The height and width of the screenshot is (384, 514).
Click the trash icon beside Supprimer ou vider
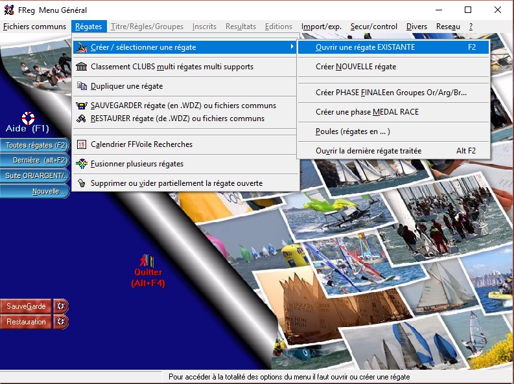[82, 183]
